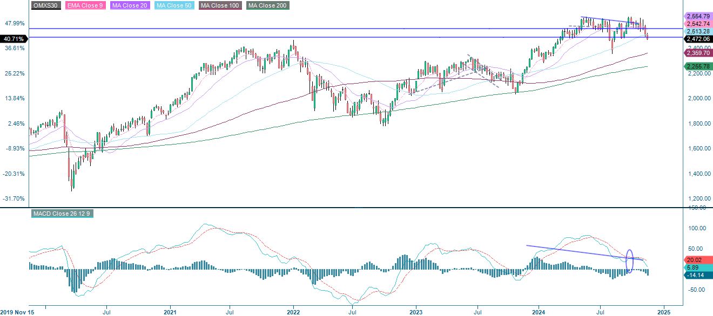The width and height of the screenshot is (713, 316).
Task: Click the EMA Close 9 indicator label
Action: 85,5
